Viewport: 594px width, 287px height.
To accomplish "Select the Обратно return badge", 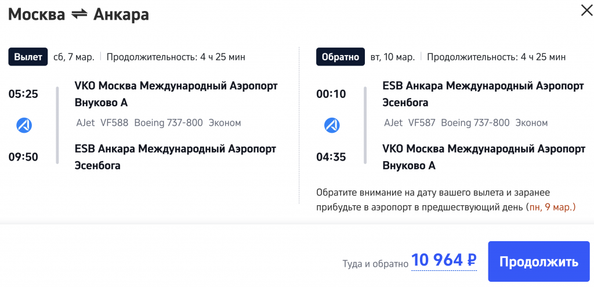I will tap(341, 57).
